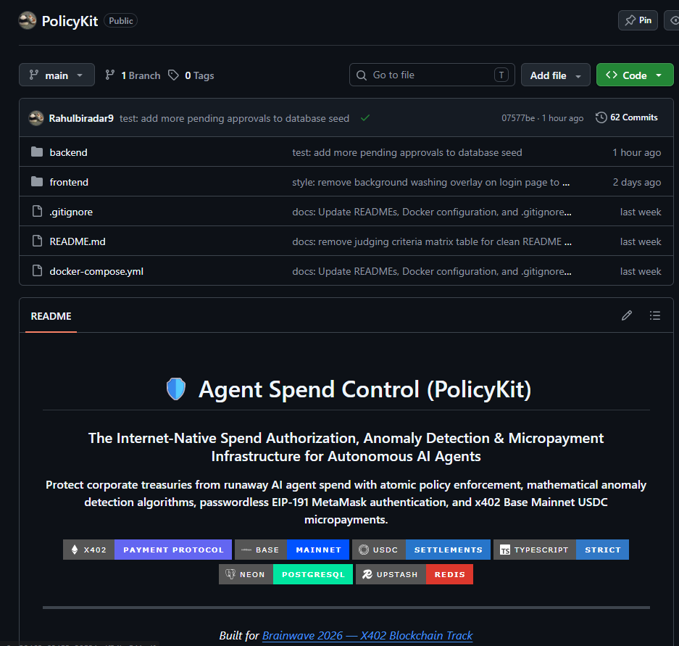The height and width of the screenshot is (646, 679).
Task: Click the repository owner avatar near PolicyKit
Action: [28, 20]
